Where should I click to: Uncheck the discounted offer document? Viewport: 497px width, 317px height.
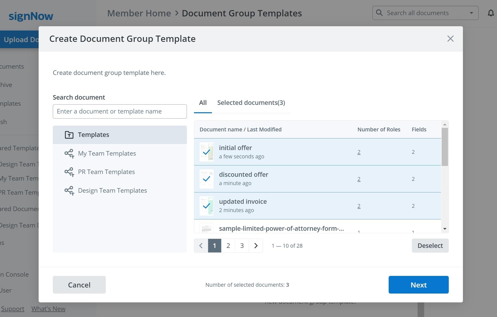coord(207,179)
